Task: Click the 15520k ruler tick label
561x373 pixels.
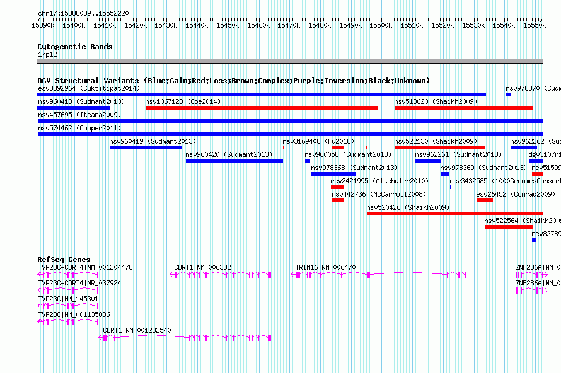Action: pyautogui.click(x=442, y=25)
